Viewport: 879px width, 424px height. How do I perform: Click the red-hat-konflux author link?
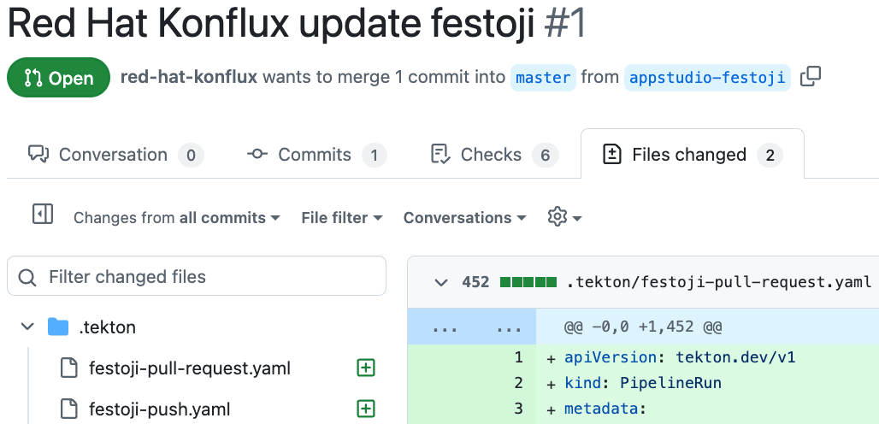pos(189,77)
